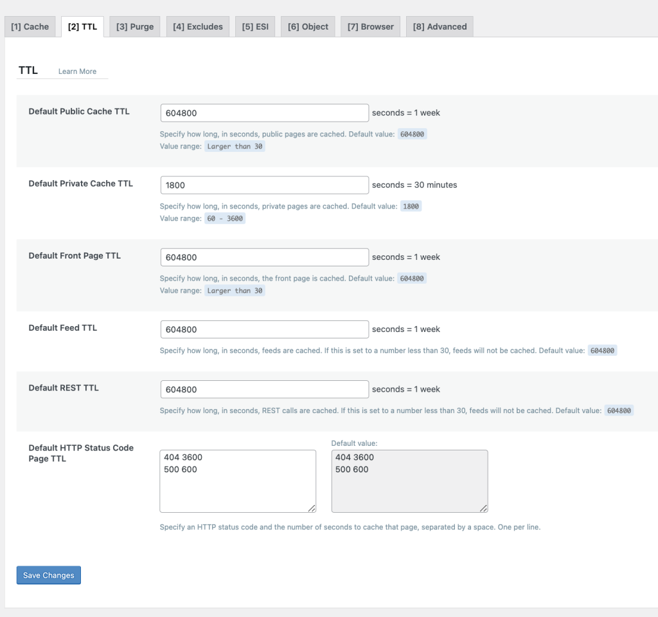Switch to the [6] Object tab

coord(307,26)
